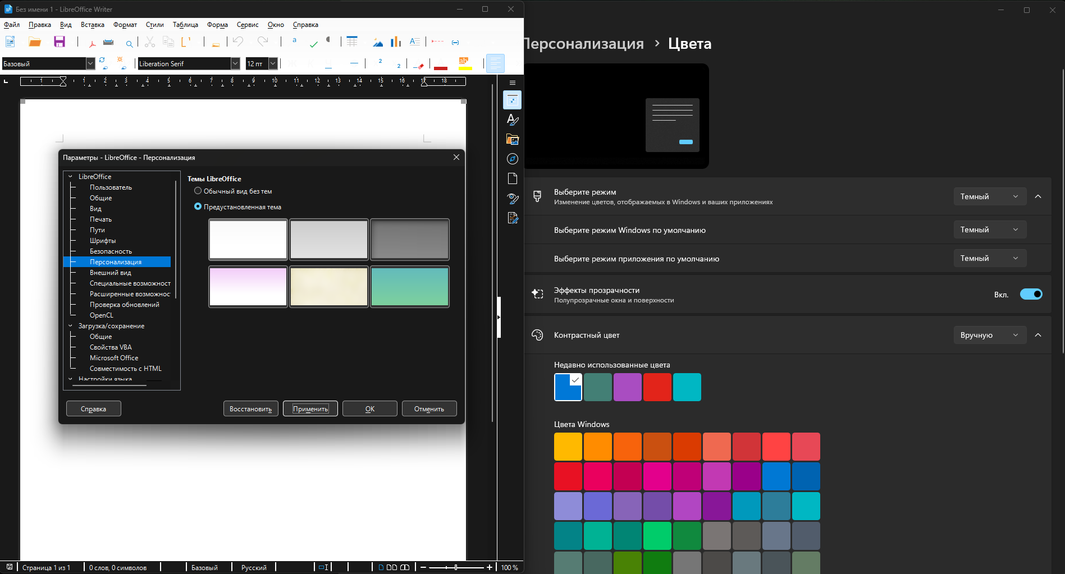Click the yellow highlighting color icon
Viewport: 1065px width, 574px height.
coord(465,63)
